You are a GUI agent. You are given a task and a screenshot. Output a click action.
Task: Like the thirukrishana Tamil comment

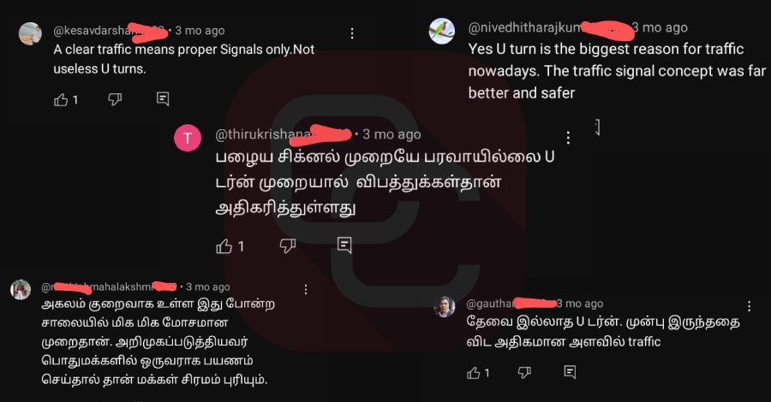tap(224, 246)
